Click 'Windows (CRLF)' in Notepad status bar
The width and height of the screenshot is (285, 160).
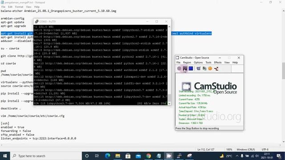(245, 149)
